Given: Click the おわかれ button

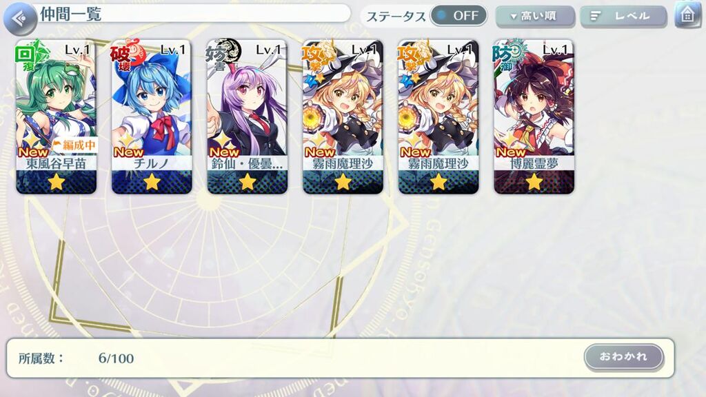Looking at the screenshot, I should [623, 357].
